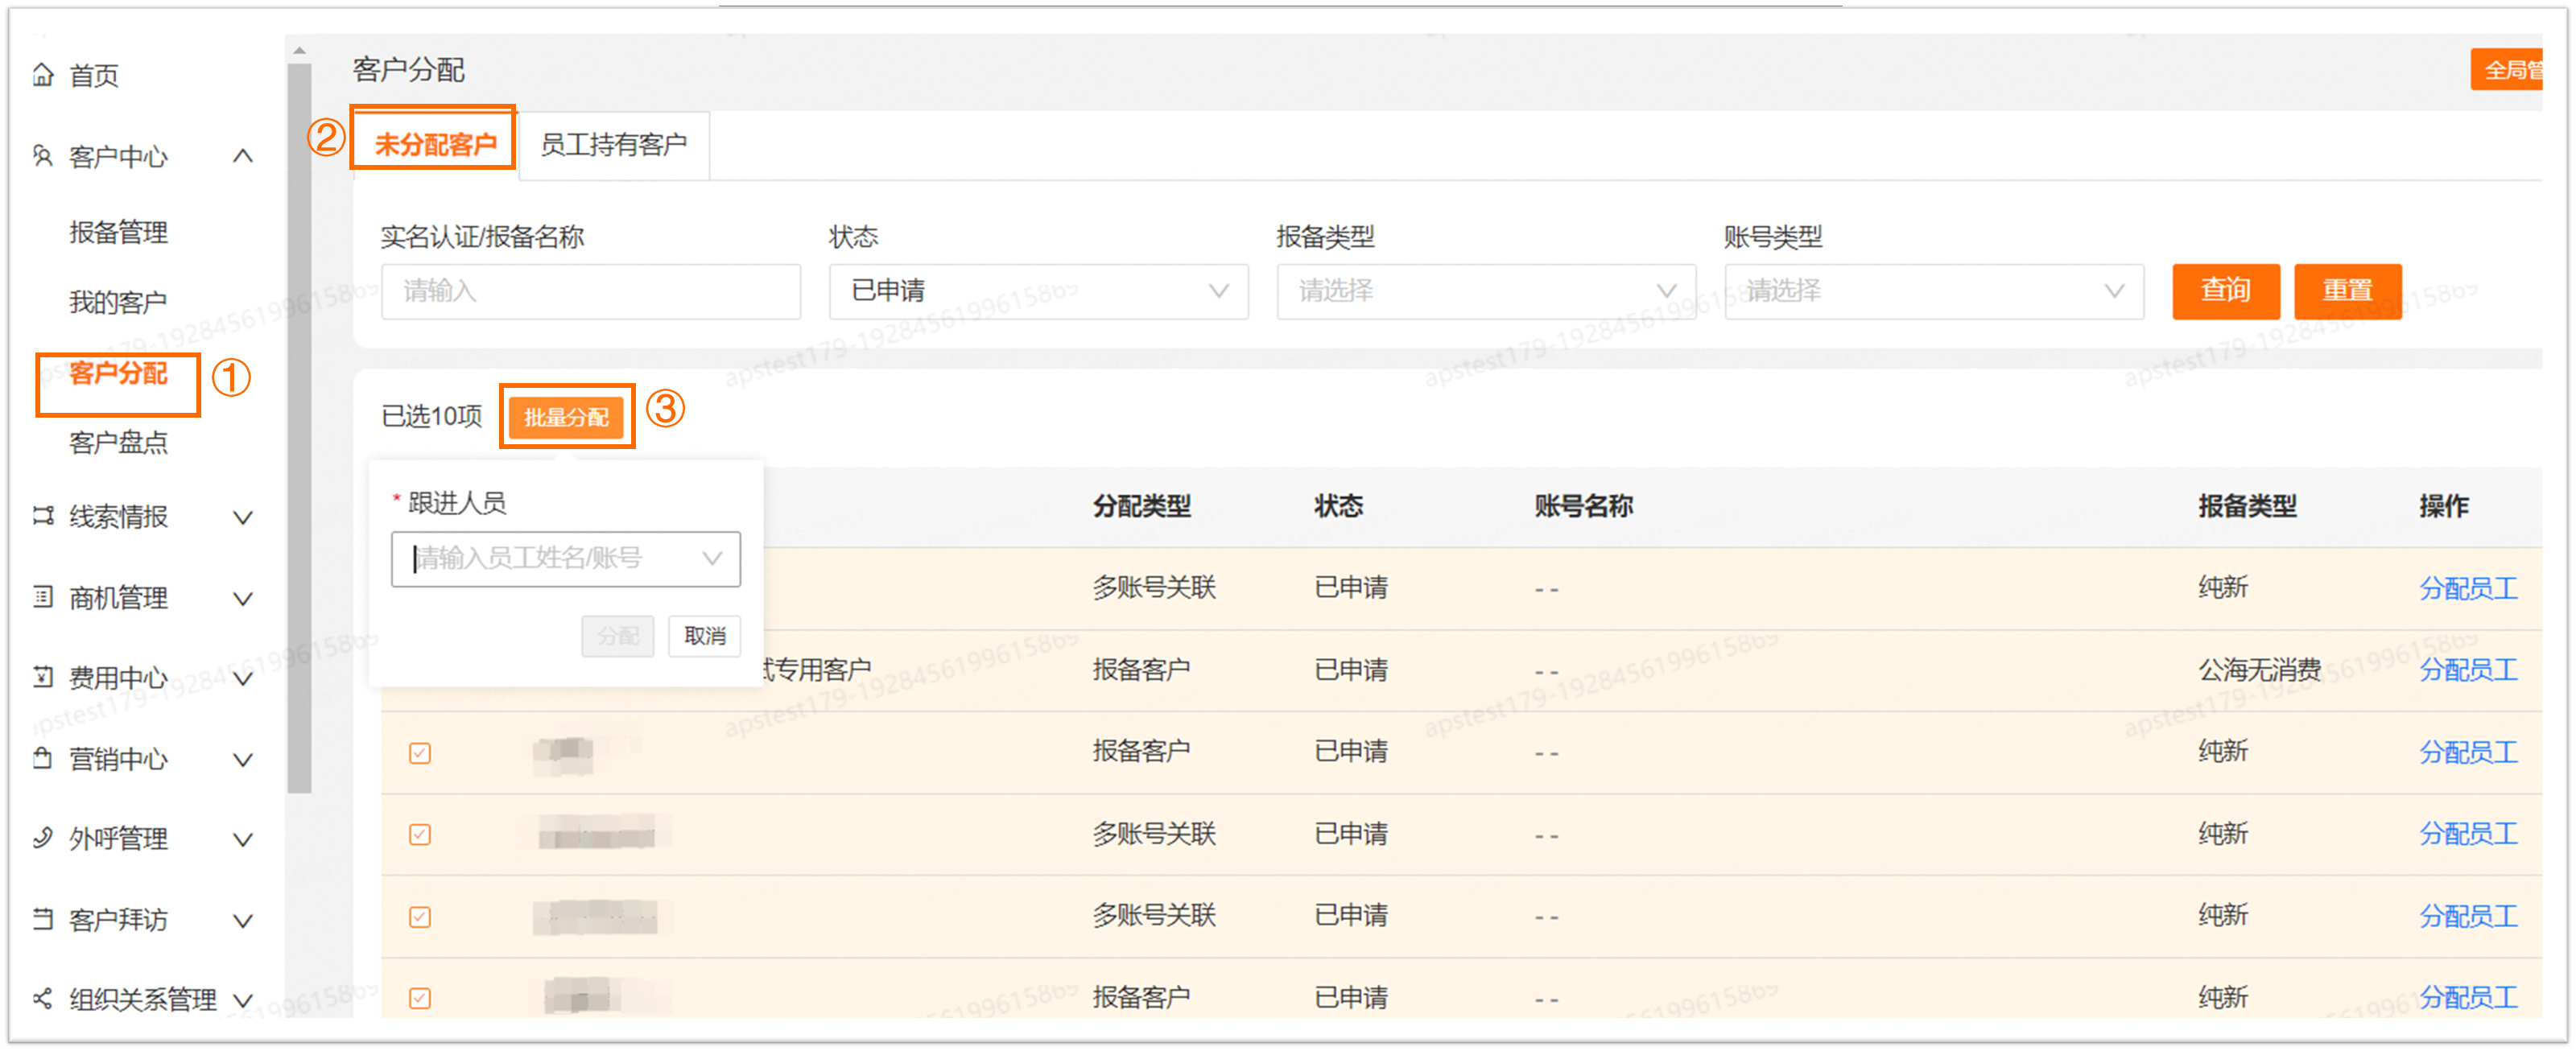Uncheck the first visible row checkbox
Viewport: 2576px width, 1051px height.
pyautogui.click(x=420, y=753)
